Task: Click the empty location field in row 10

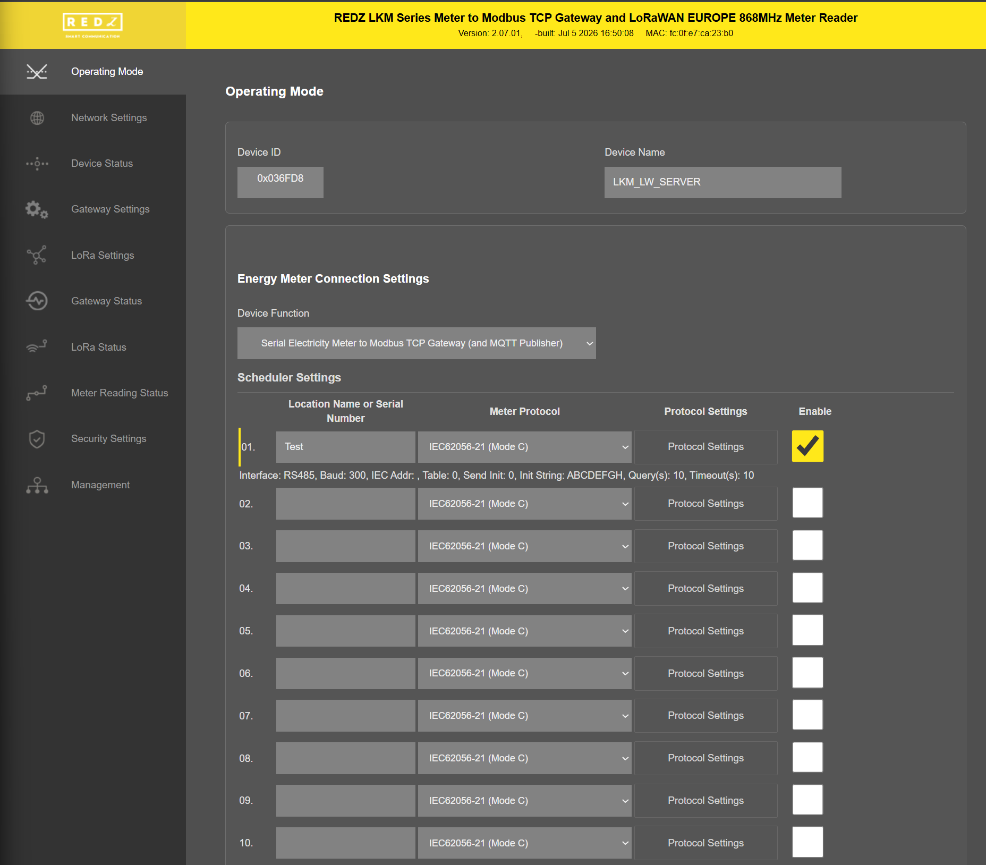Action: click(346, 843)
